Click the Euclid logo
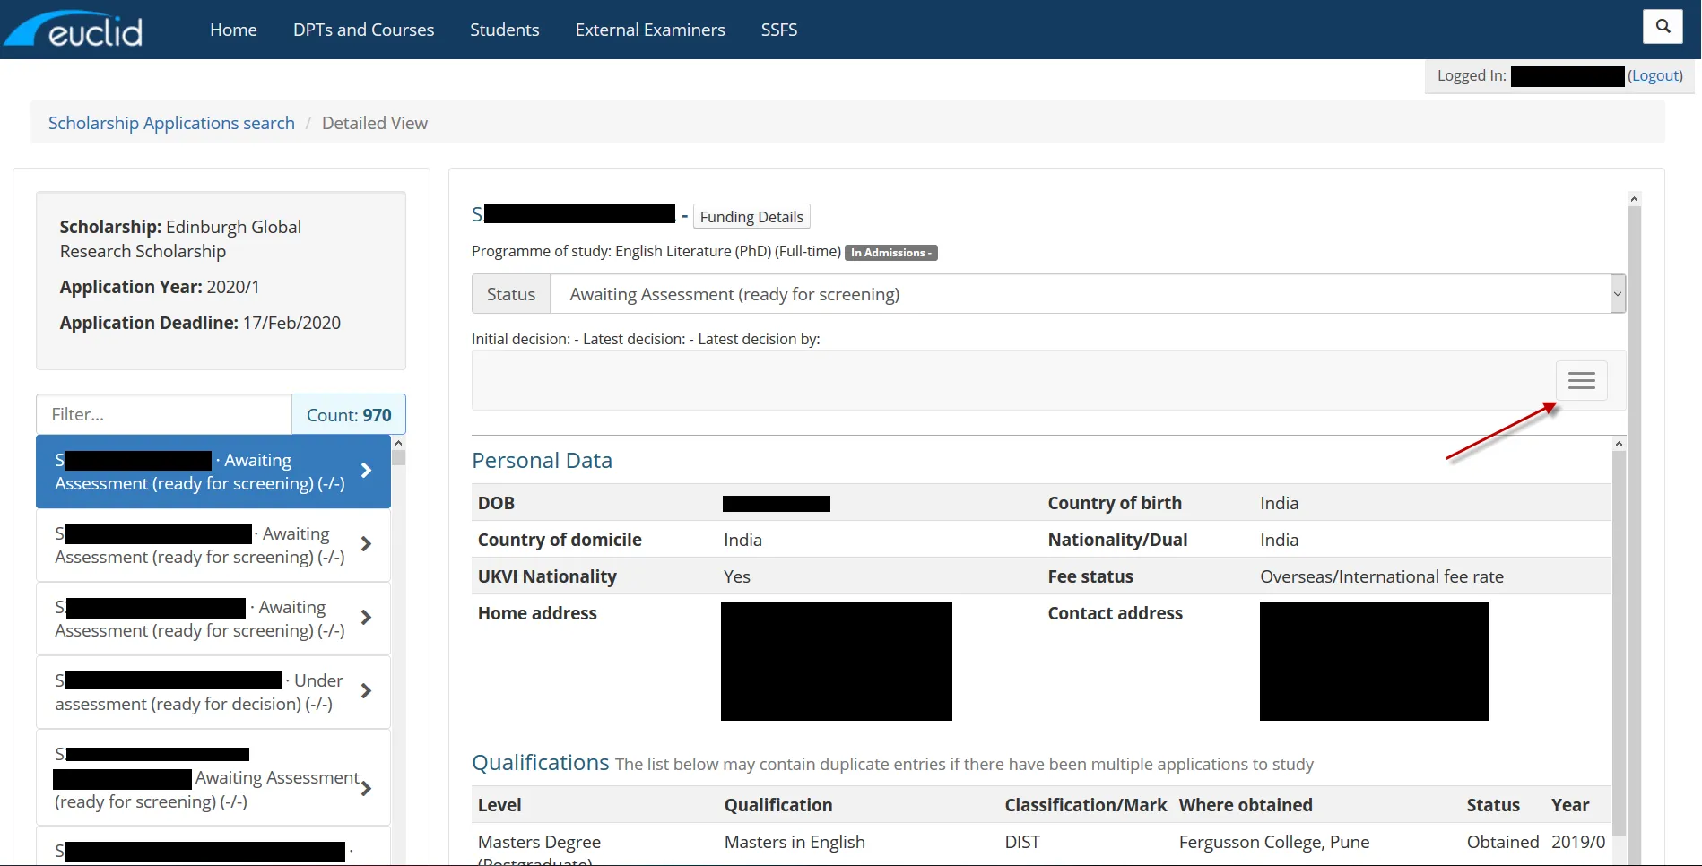This screenshot has width=1702, height=866. pyautogui.click(x=75, y=30)
